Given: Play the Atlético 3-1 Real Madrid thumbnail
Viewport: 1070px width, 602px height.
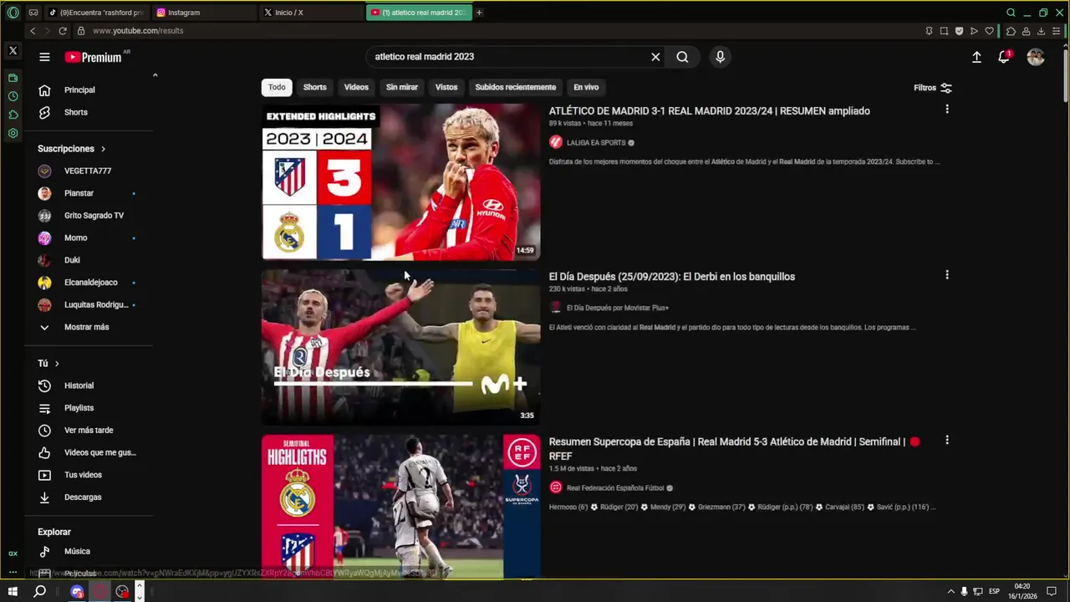Looking at the screenshot, I should [401, 182].
